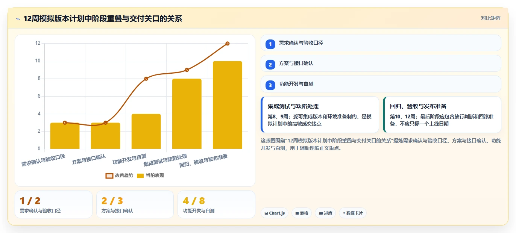This screenshot has width=516, height=233.
Task: Click the bar for 需求确认与验收口径
Action: [65, 136]
